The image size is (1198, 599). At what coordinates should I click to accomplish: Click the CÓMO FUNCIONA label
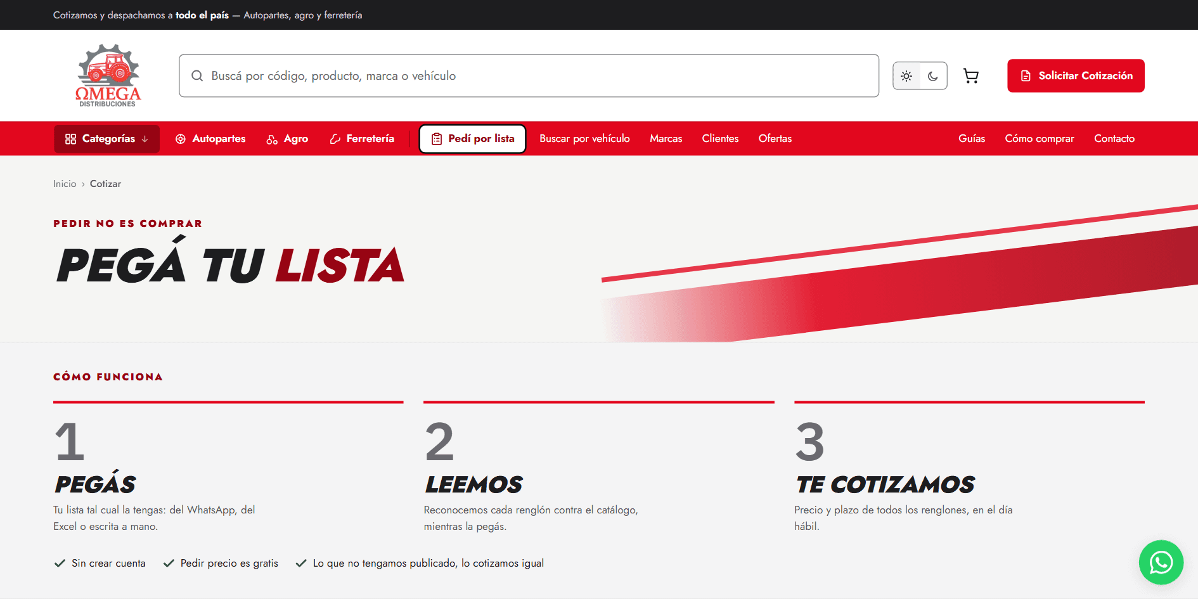[108, 377]
